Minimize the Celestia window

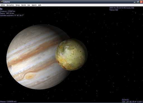tap(135, 2)
